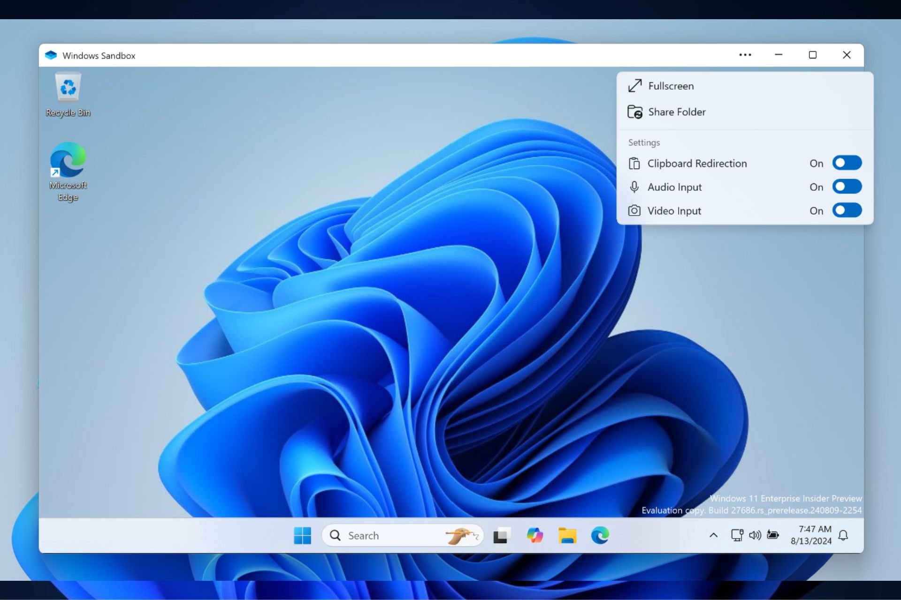The image size is (901, 600).
Task: Open the three-dot more options menu
Action: [x=745, y=55]
